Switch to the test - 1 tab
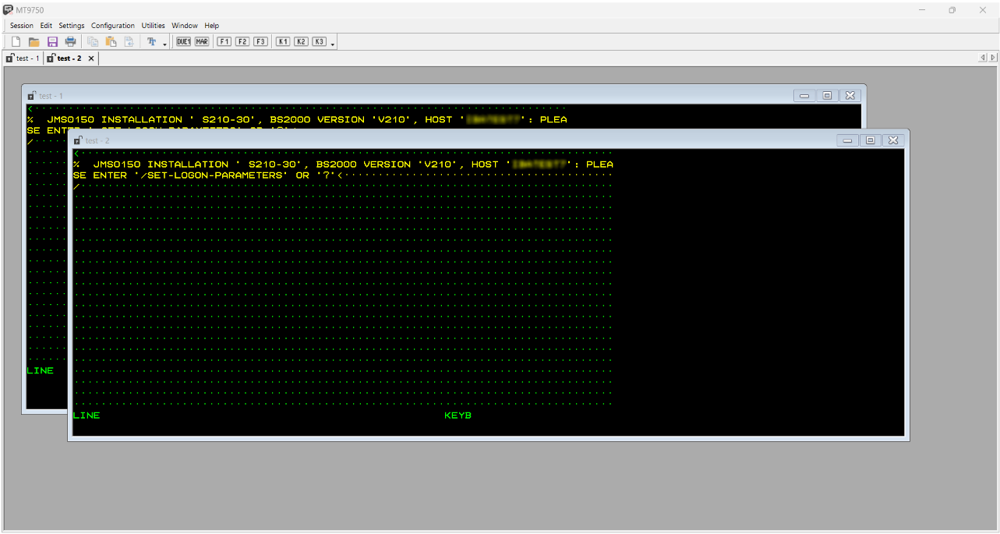Image resolution: width=1000 pixels, height=534 pixels. click(23, 58)
